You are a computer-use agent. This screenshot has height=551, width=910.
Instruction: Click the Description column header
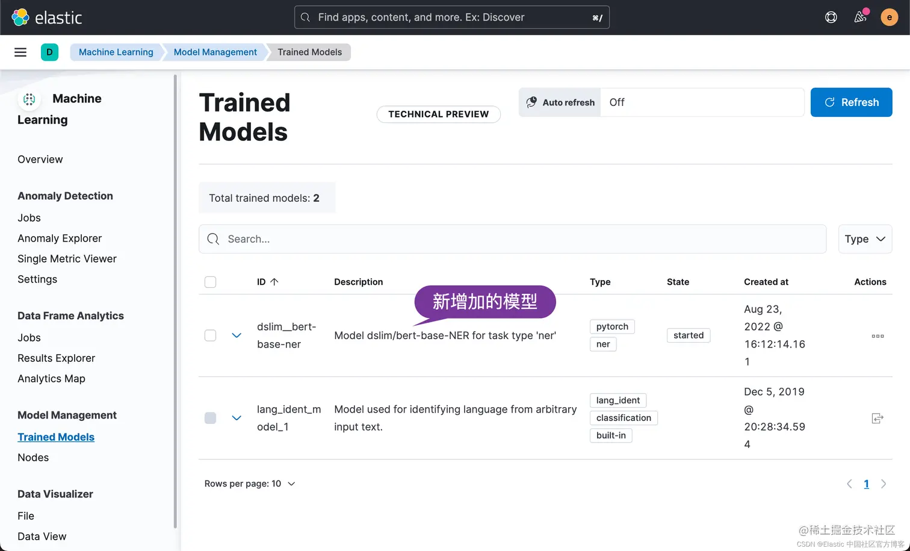pyautogui.click(x=359, y=282)
